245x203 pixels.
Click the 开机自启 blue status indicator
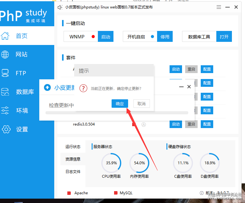[152, 37]
